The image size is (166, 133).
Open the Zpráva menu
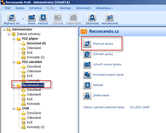tap(20, 8)
